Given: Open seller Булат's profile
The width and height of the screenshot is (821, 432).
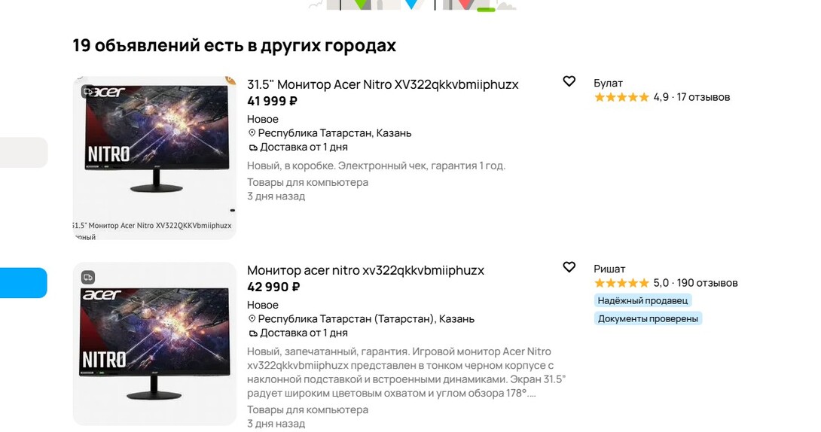Looking at the screenshot, I should click(608, 83).
